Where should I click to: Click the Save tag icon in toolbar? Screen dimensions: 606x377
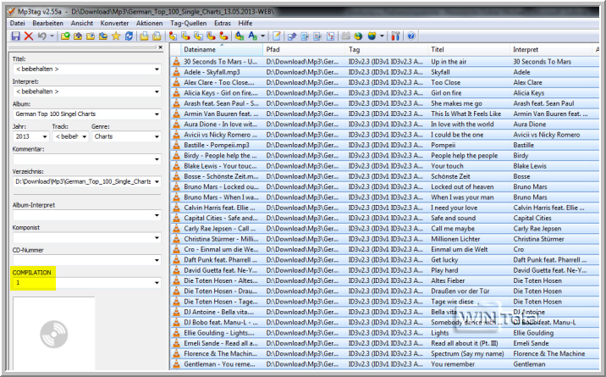coord(15,36)
